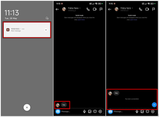
Task: Start video call in the 11:15 chat
Action: pos(147,9)
